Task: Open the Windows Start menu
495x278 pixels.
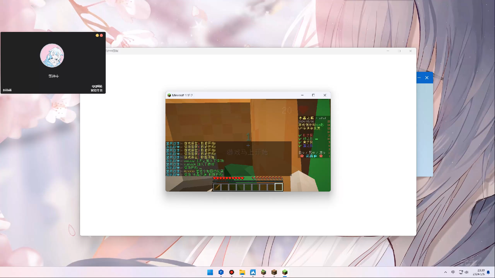Action: tap(210, 272)
